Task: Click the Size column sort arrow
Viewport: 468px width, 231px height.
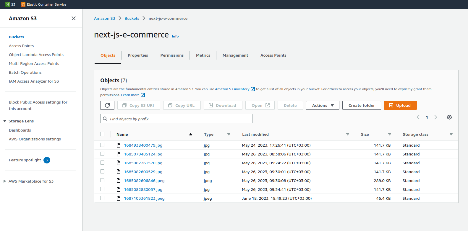Action: click(x=390, y=134)
